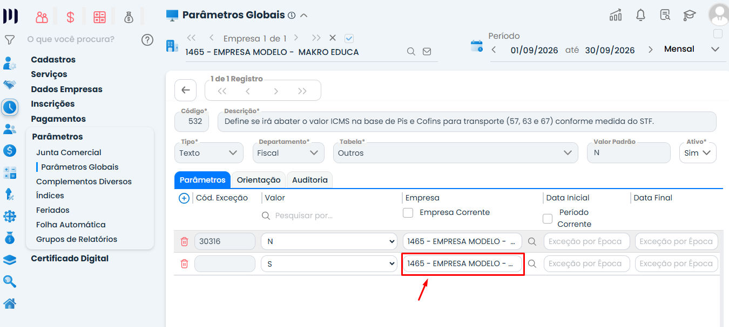Viewport: 729px width, 327px height.
Task: Go to next company arrow
Action: tap(296, 38)
